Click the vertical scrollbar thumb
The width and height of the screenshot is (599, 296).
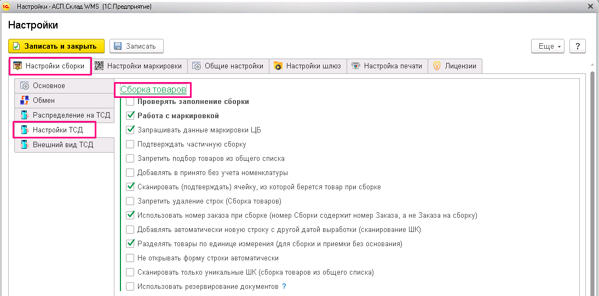click(592, 183)
